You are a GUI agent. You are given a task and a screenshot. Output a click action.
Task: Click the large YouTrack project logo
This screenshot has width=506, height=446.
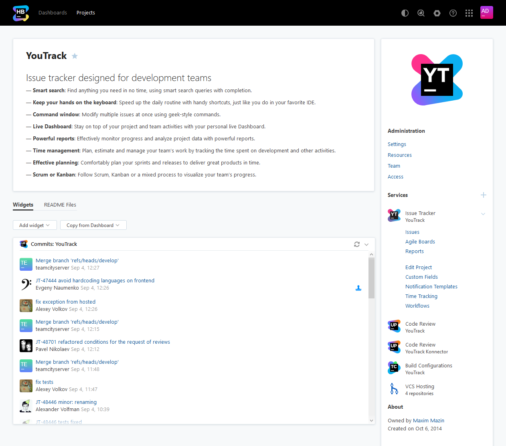[x=437, y=80]
